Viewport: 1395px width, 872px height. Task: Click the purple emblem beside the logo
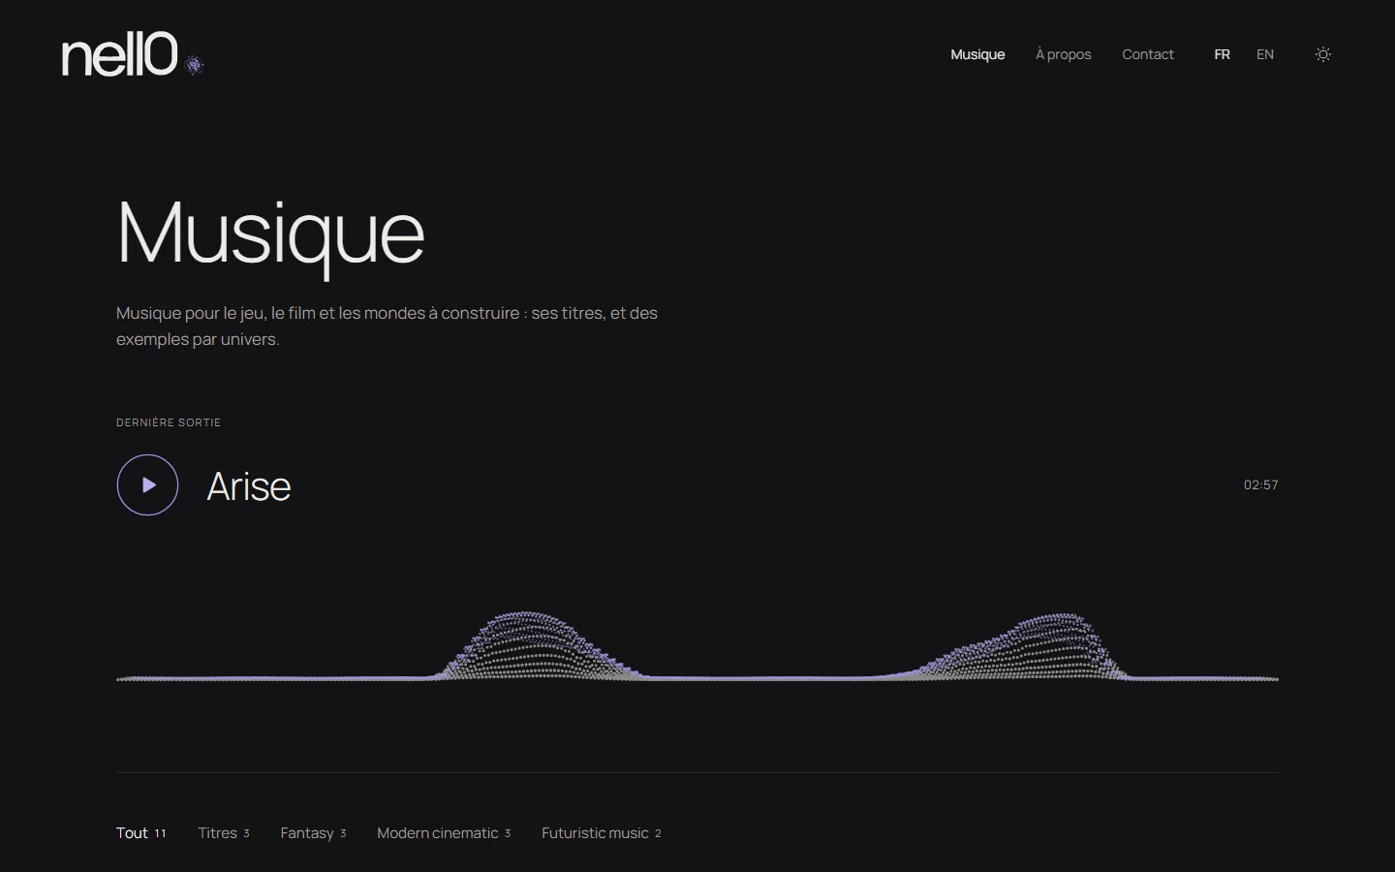point(195,65)
